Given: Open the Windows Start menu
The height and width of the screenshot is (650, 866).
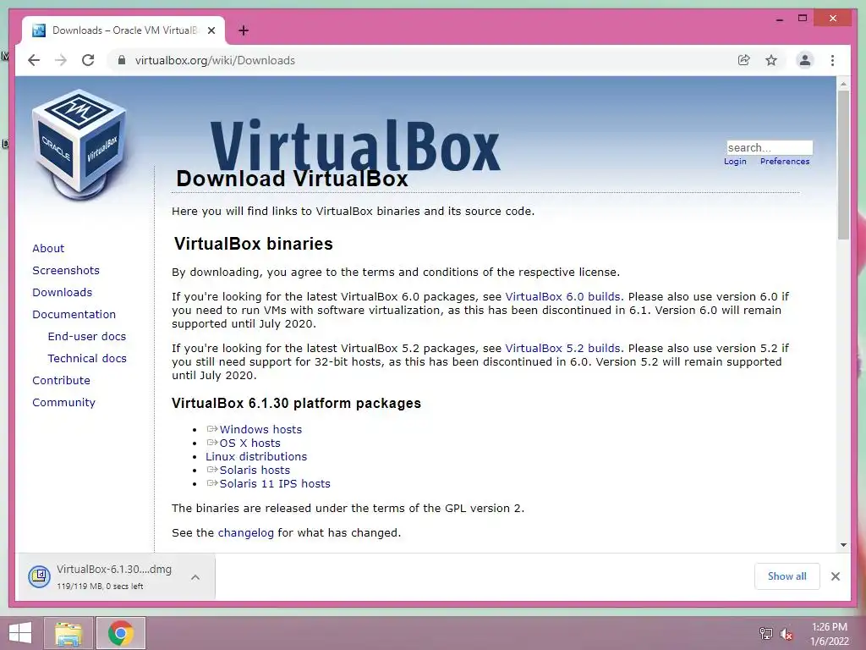Looking at the screenshot, I should (20, 633).
